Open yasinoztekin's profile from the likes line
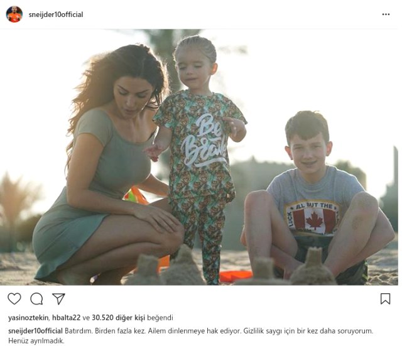 pos(28,318)
